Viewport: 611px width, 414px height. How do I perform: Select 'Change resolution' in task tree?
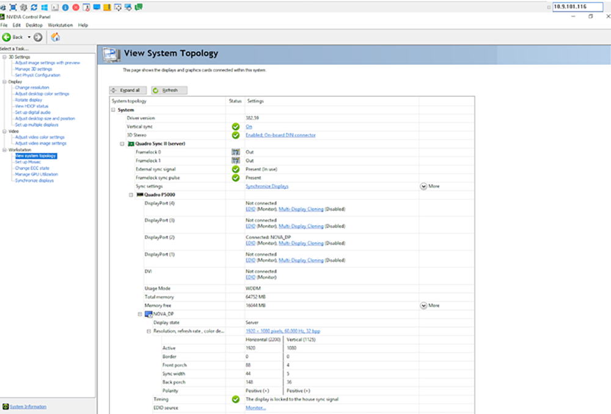tap(32, 87)
